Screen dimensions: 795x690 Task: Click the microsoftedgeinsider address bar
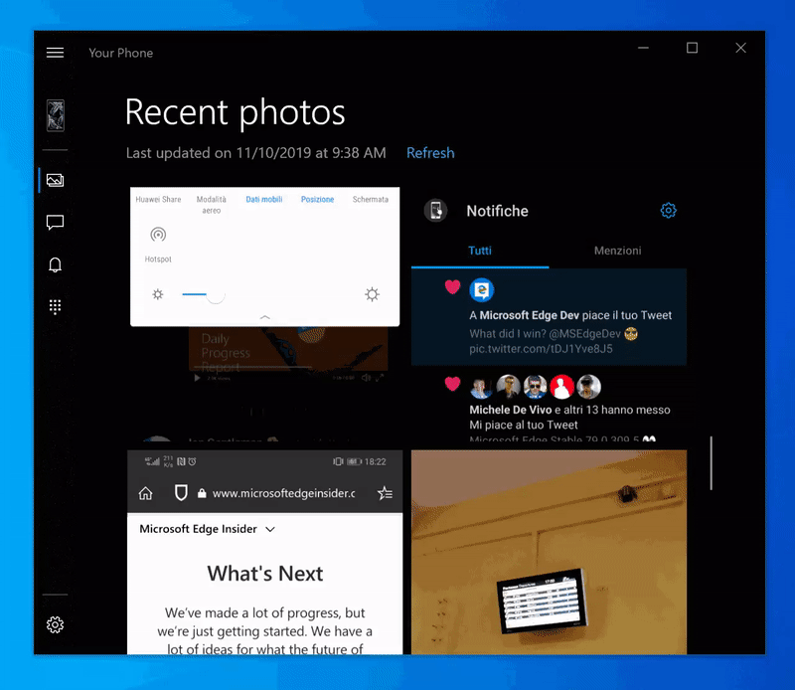tap(282, 493)
